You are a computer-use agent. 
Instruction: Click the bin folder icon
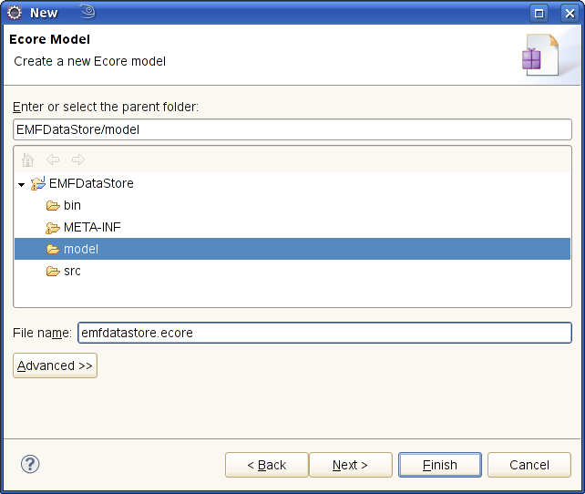pyautogui.click(x=53, y=205)
